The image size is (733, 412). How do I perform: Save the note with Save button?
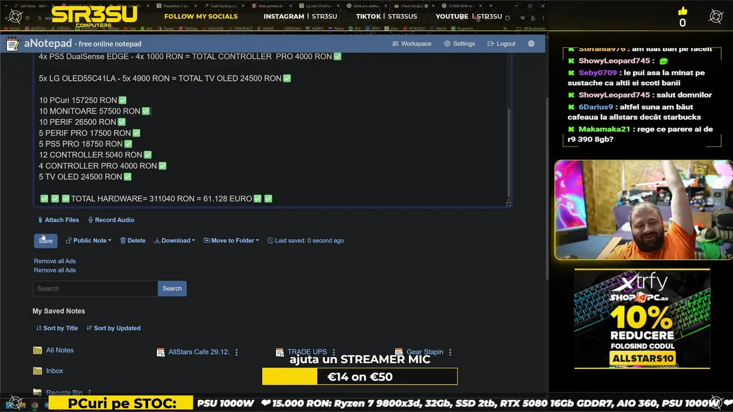tap(45, 240)
